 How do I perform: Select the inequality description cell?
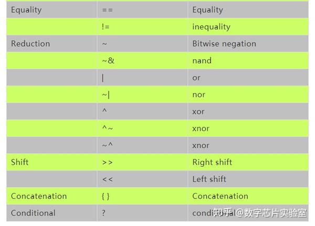[x=248, y=27]
